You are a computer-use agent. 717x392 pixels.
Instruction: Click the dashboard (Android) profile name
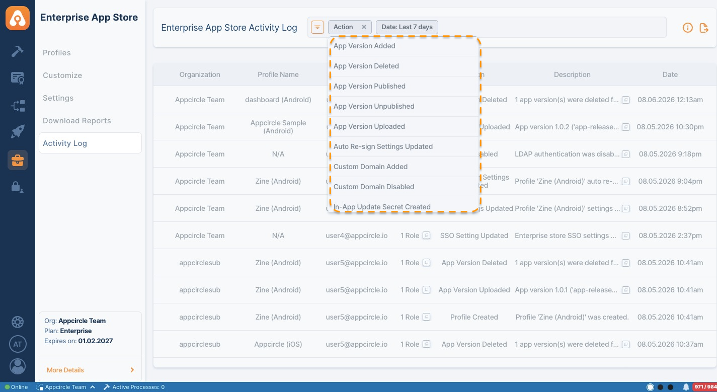click(x=278, y=100)
